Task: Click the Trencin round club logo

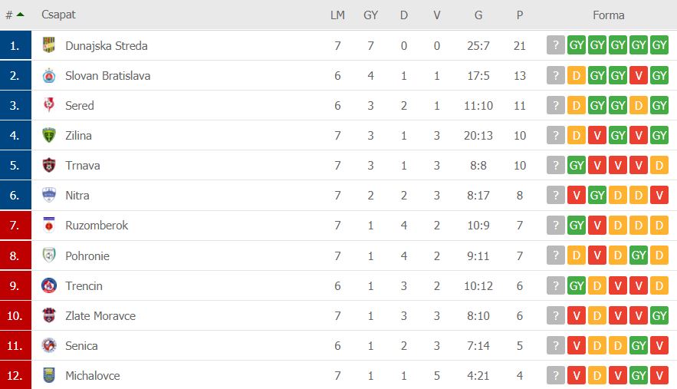Action: point(49,285)
